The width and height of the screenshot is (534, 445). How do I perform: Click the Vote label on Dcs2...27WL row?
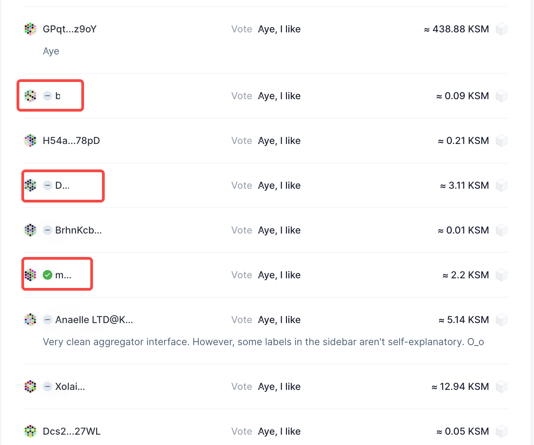tap(242, 431)
